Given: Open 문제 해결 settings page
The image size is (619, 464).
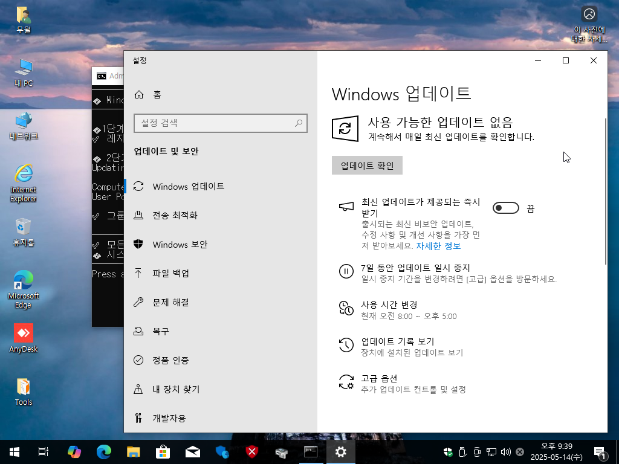Looking at the screenshot, I should pos(220,302).
